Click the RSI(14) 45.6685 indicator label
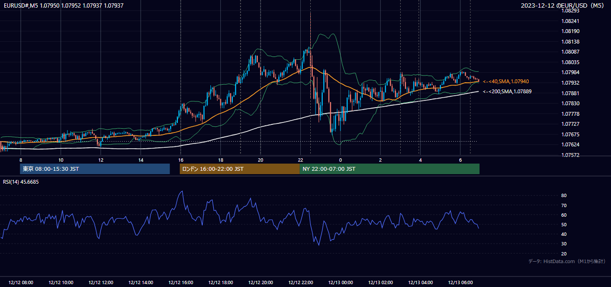 (21, 182)
